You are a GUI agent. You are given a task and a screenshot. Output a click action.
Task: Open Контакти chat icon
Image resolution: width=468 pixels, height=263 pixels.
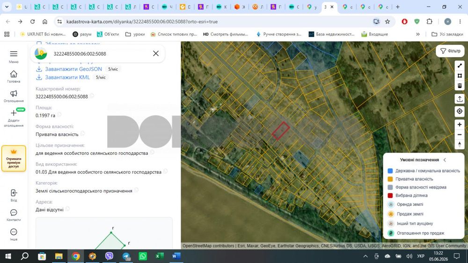click(x=14, y=212)
